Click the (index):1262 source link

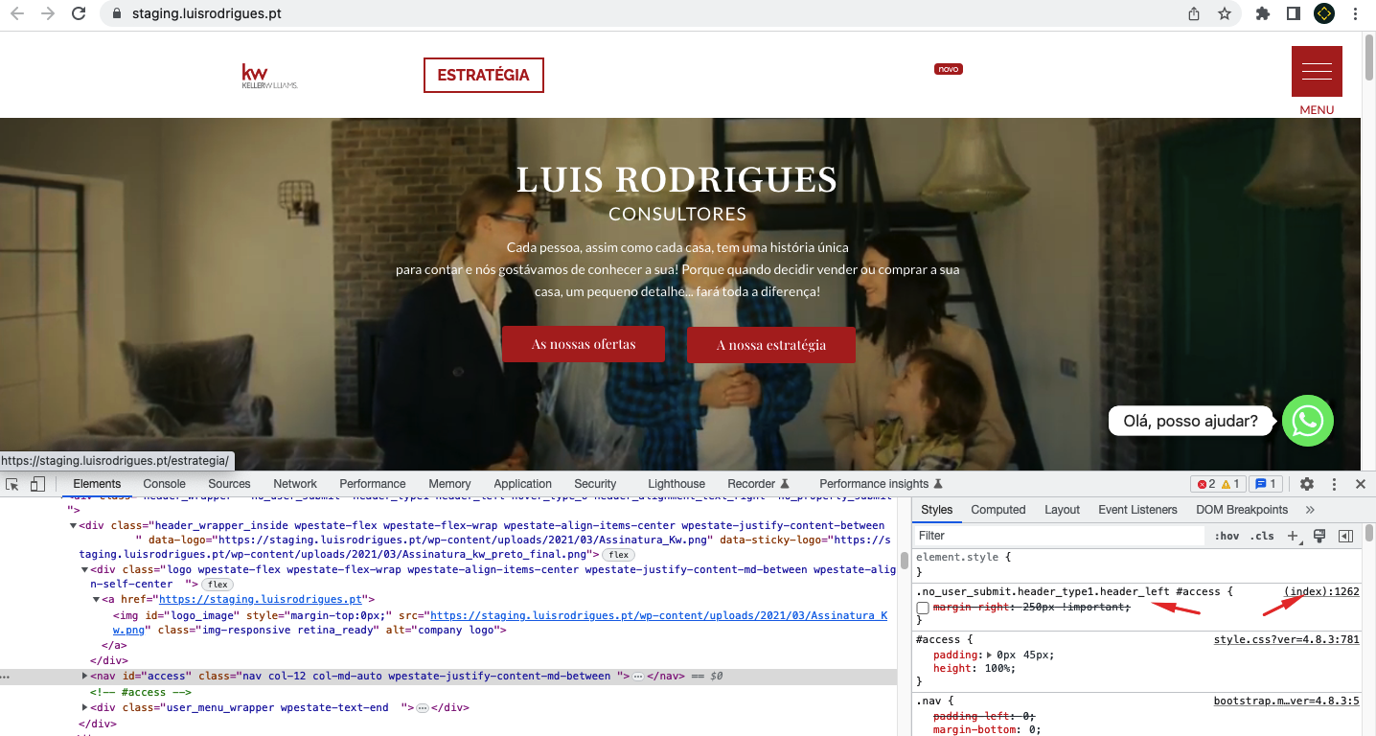point(1321,591)
